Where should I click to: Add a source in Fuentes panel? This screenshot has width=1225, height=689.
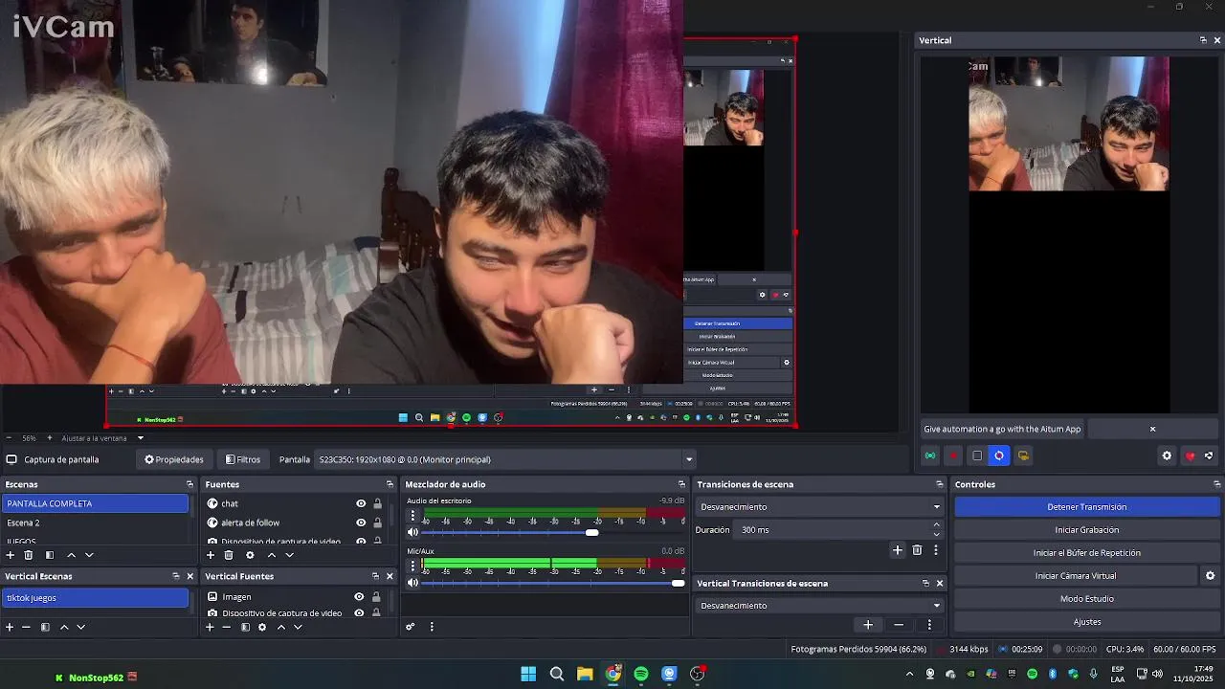coord(211,555)
